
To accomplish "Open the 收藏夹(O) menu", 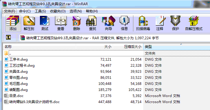I will click(58, 11).
